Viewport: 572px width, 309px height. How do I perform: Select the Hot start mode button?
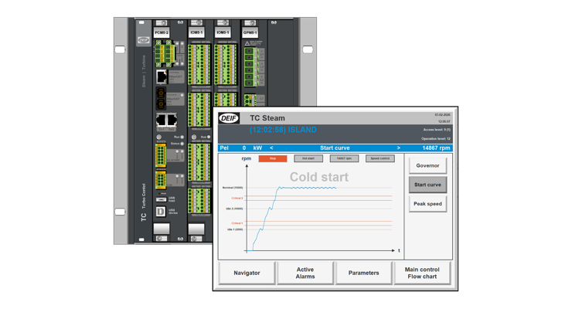tap(308, 158)
